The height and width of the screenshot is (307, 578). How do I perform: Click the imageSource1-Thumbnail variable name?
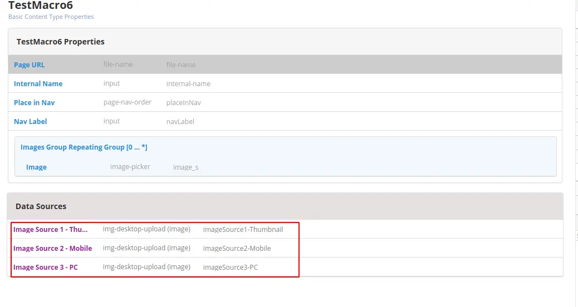pyautogui.click(x=243, y=230)
